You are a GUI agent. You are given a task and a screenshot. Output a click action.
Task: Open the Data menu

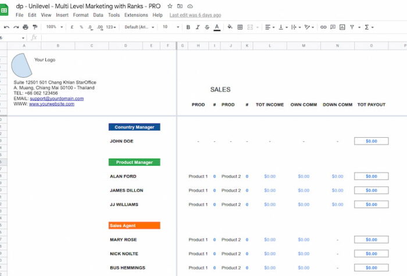coord(98,15)
